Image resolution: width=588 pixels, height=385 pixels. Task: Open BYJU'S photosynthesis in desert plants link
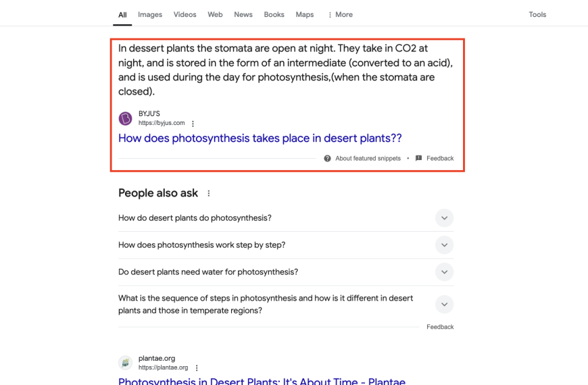click(x=260, y=138)
